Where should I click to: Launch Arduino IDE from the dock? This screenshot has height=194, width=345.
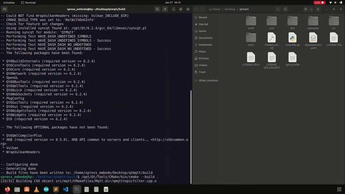46,189
